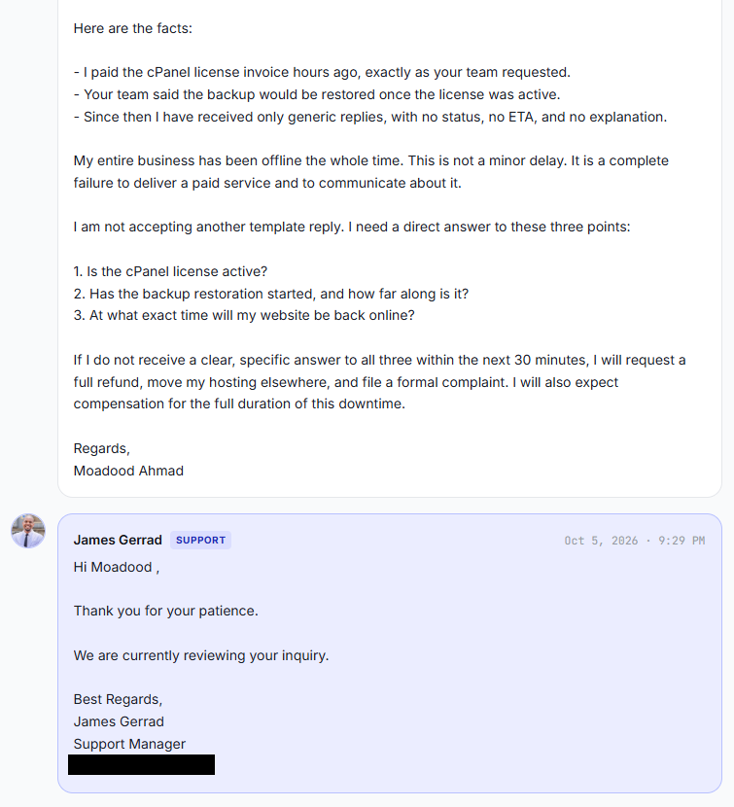This screenshot has height=807, width=734.
Task: Click the Oct 5, 2026 9:29 PM timestamp
Action: [635, 541]
